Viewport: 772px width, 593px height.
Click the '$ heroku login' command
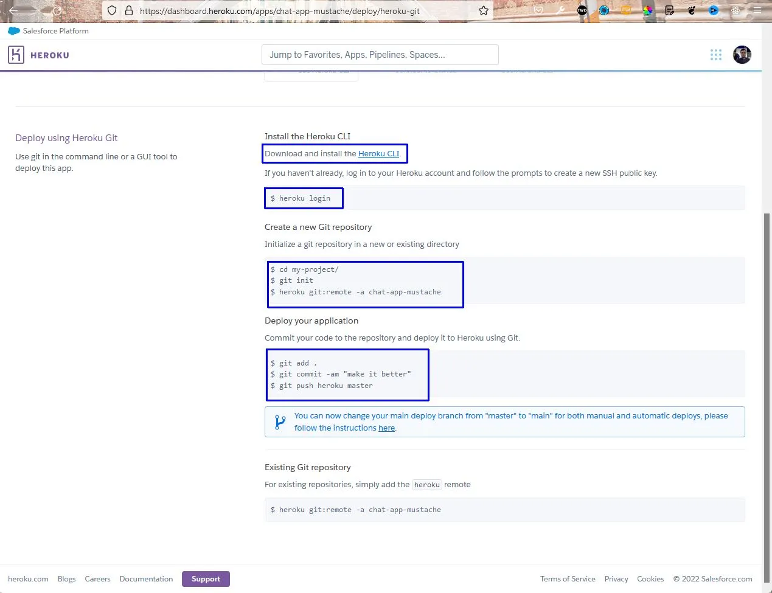coord(301,198)
